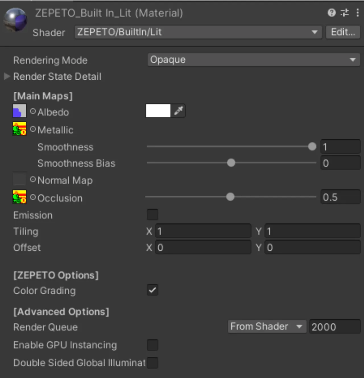Open the material context menu via three dots

coord(357,13)
